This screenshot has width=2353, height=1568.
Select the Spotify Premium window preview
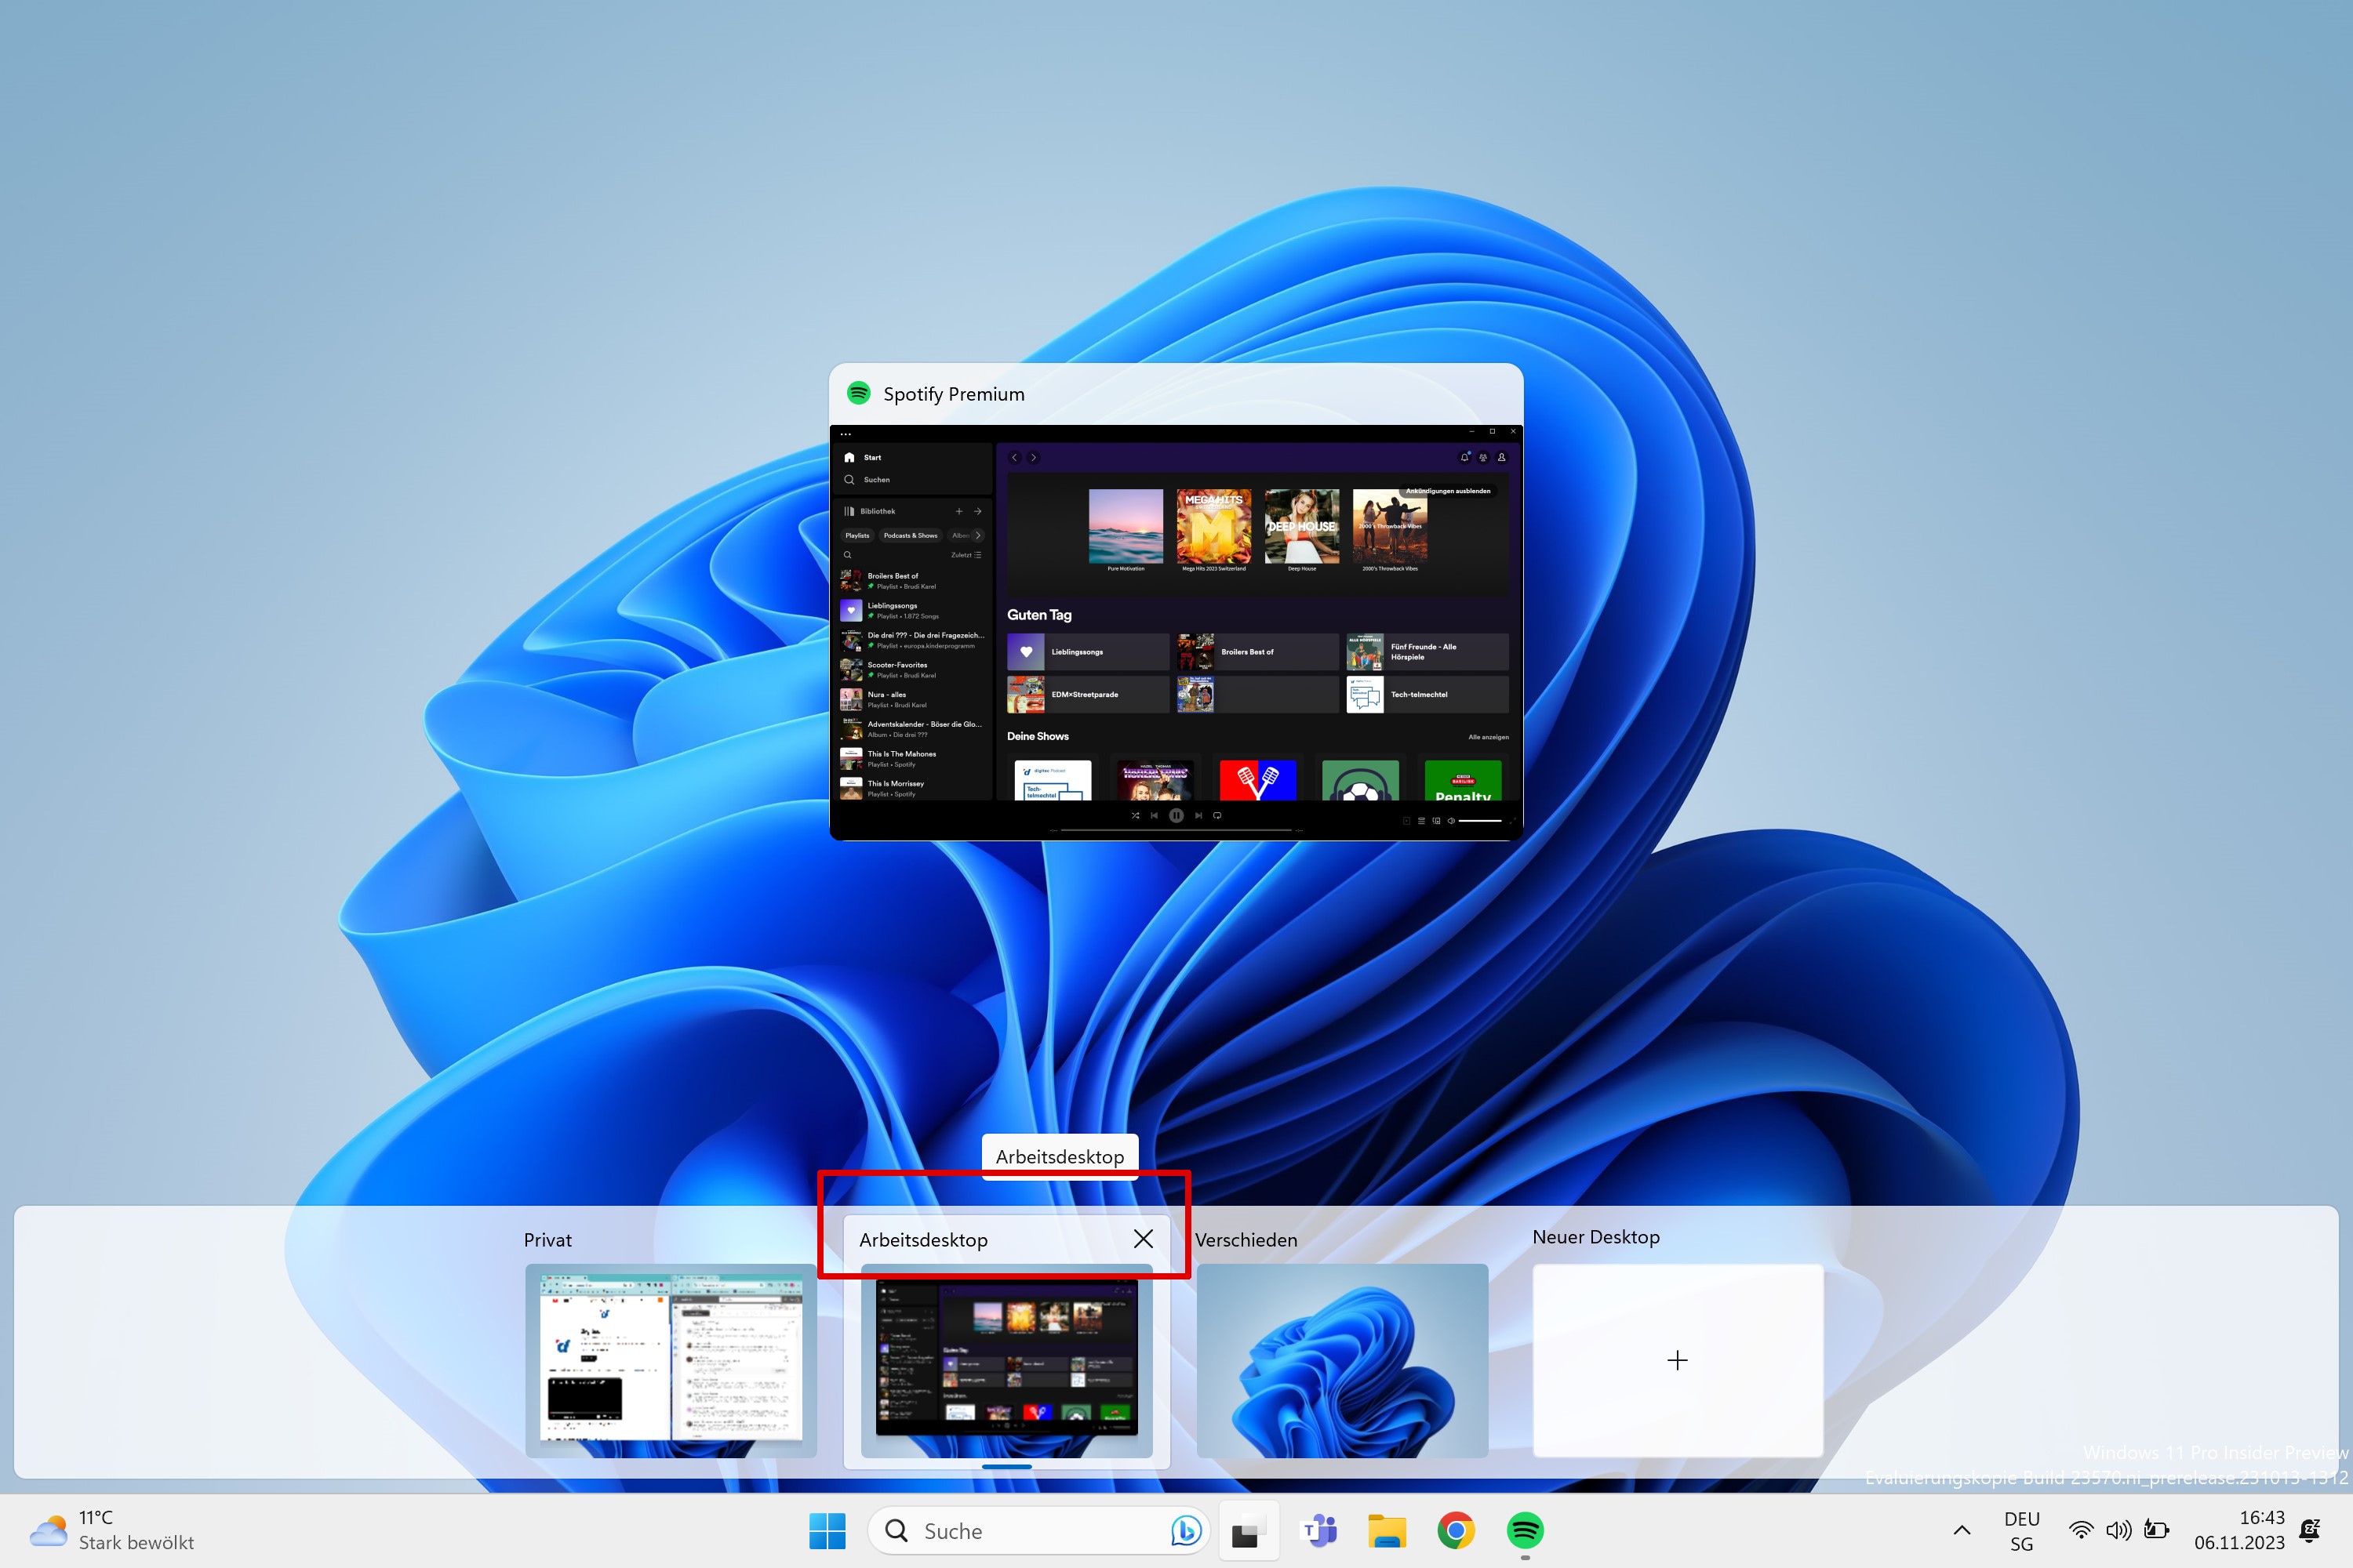point(1176,630)
